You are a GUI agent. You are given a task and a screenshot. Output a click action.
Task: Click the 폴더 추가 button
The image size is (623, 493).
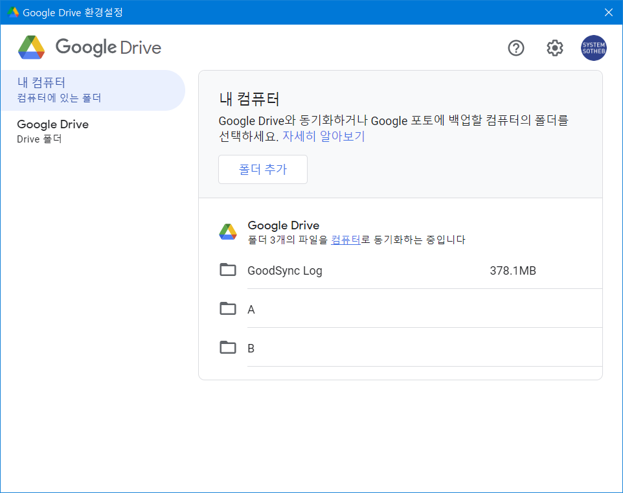263,169
